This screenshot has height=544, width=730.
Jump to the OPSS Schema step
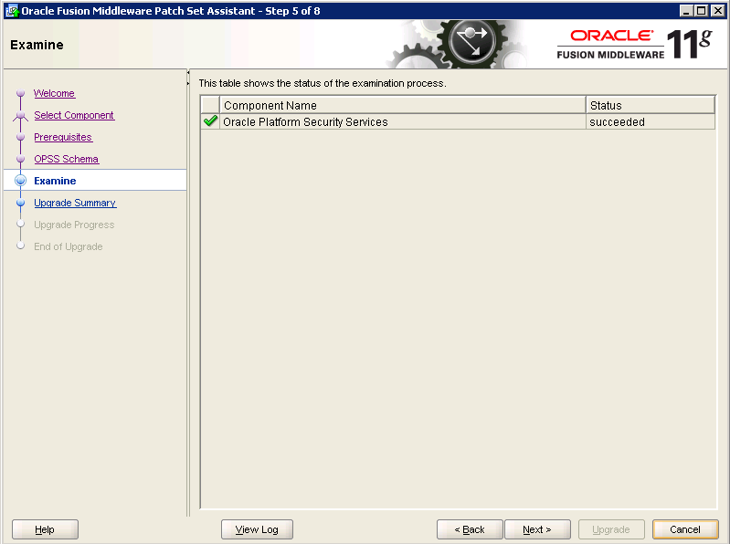click(x=66, y=159)
